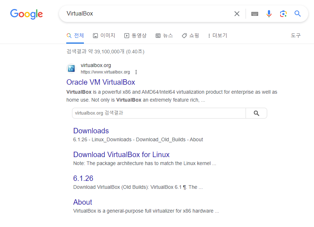
Task: Open the on-screen keyboard icon
Action: pyautogui.click(x=255, y=14)
